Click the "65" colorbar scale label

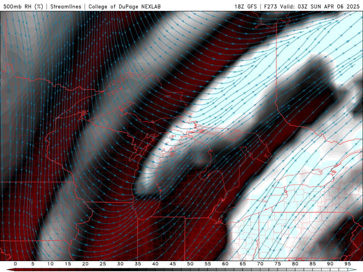click(243, 264)
